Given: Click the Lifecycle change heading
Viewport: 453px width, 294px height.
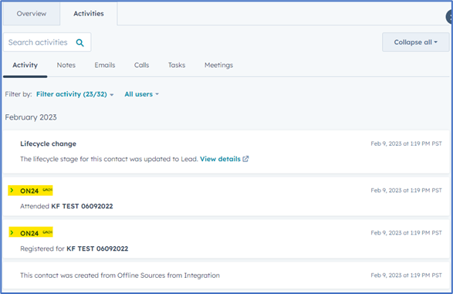Looking at the screenshot, I should [x=49, y=144].
